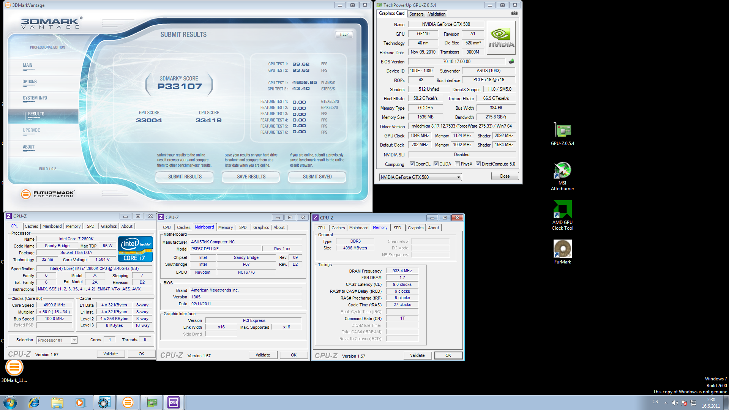The image size is (729, 410).
Task: Click Close button in GPU-Z
Action: tap(505, 176)
